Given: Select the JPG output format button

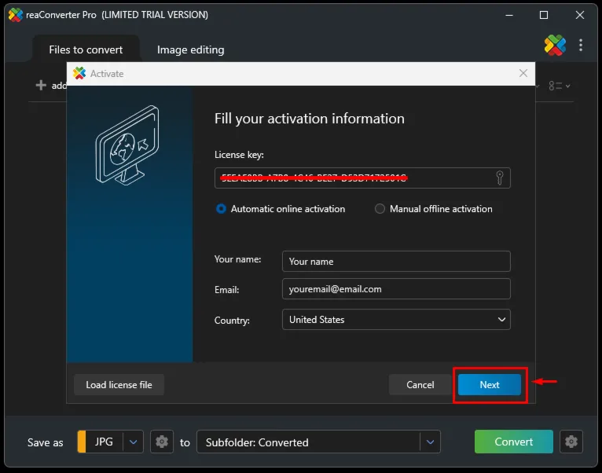Looking at the screenshot, I should click(104, 442).
